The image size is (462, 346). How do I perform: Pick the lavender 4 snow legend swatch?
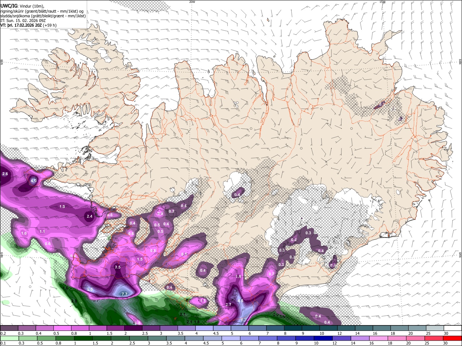click(x=204, y=328)
